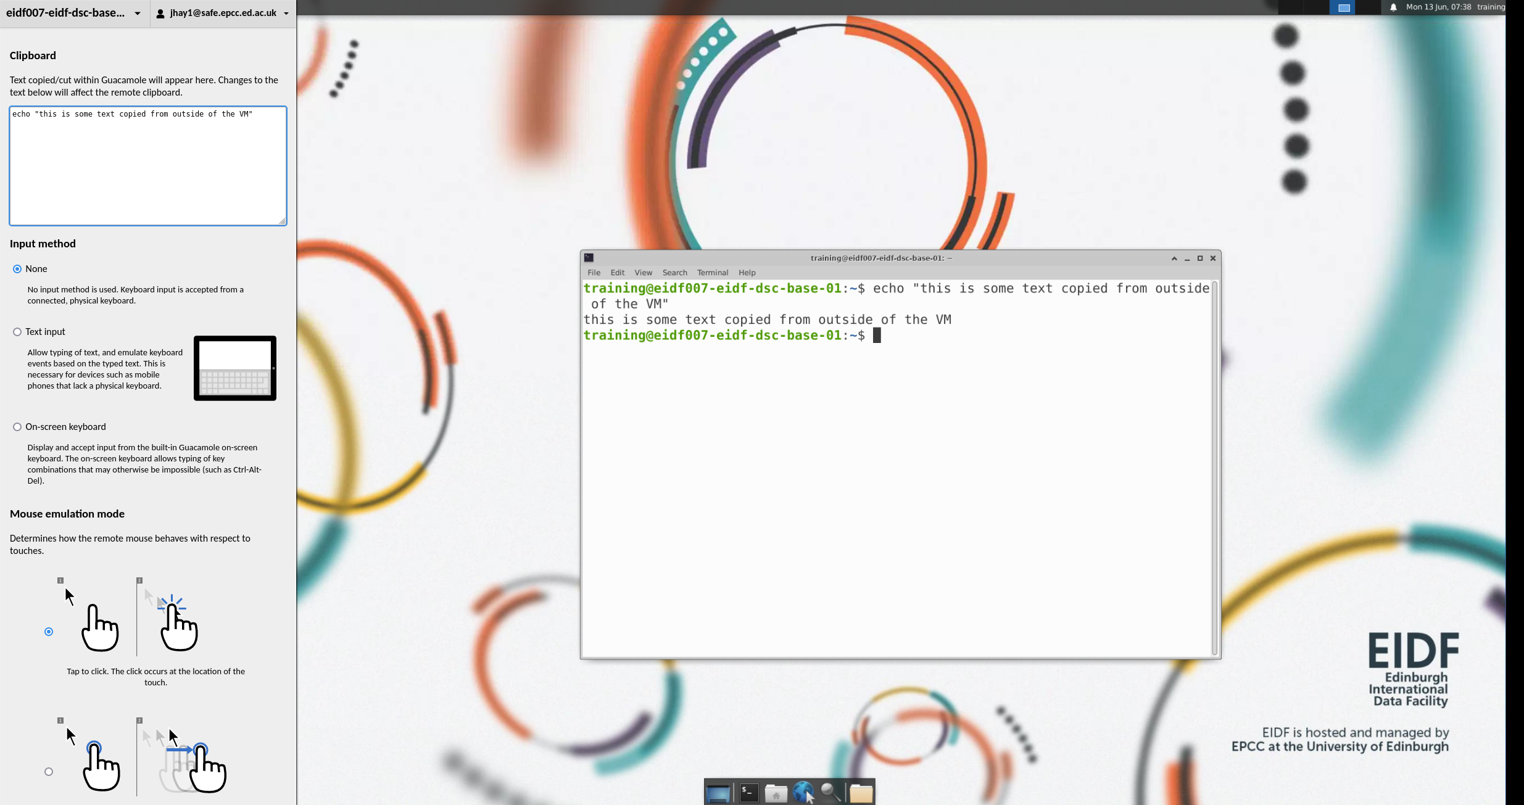Image resolution: width=1524 pixels, height=805 pixels.
Task: Open the Terminal menu in the menu bar
Action: tap(713, 273)
